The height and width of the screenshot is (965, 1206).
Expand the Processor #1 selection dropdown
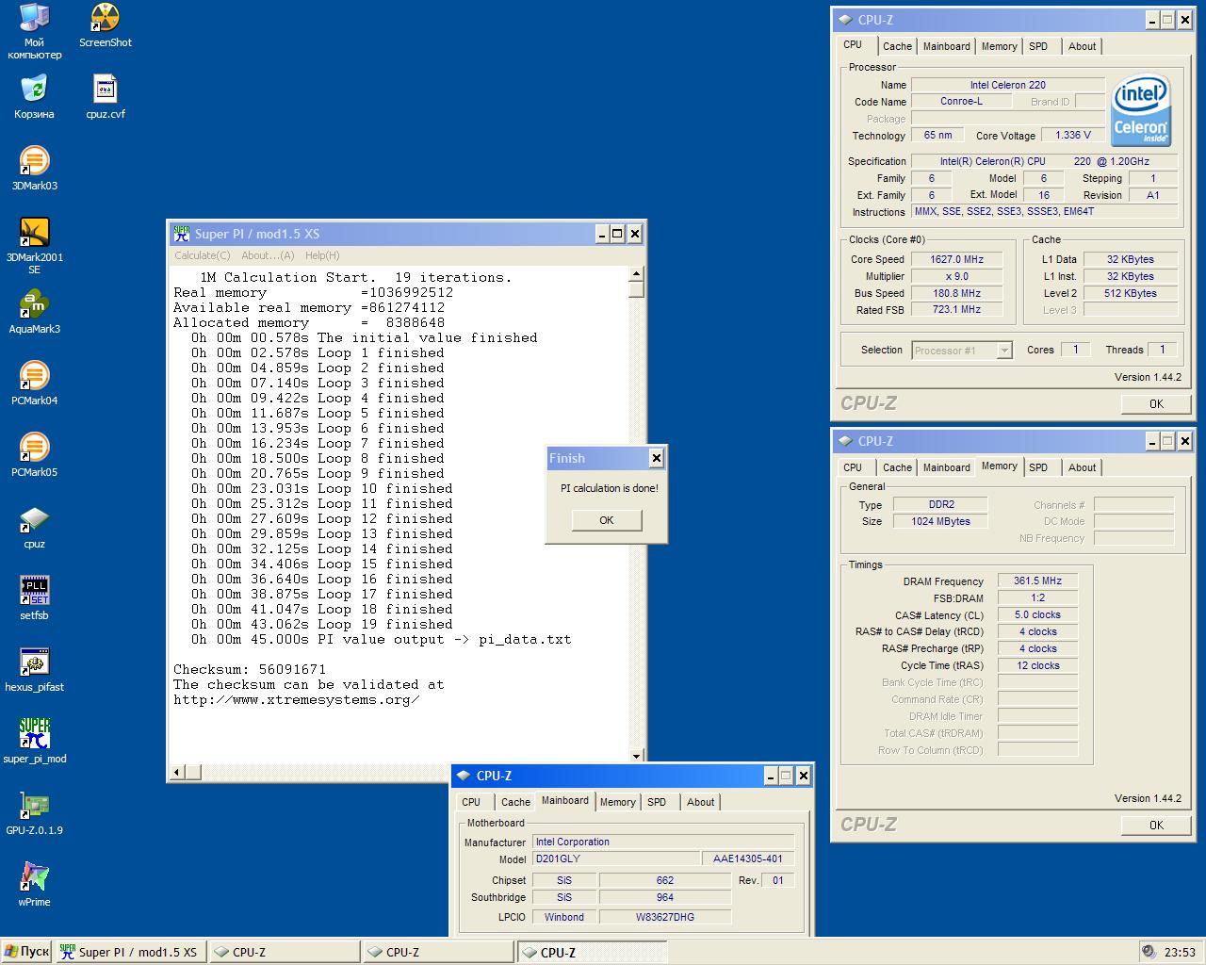[x=1004, y=351]
